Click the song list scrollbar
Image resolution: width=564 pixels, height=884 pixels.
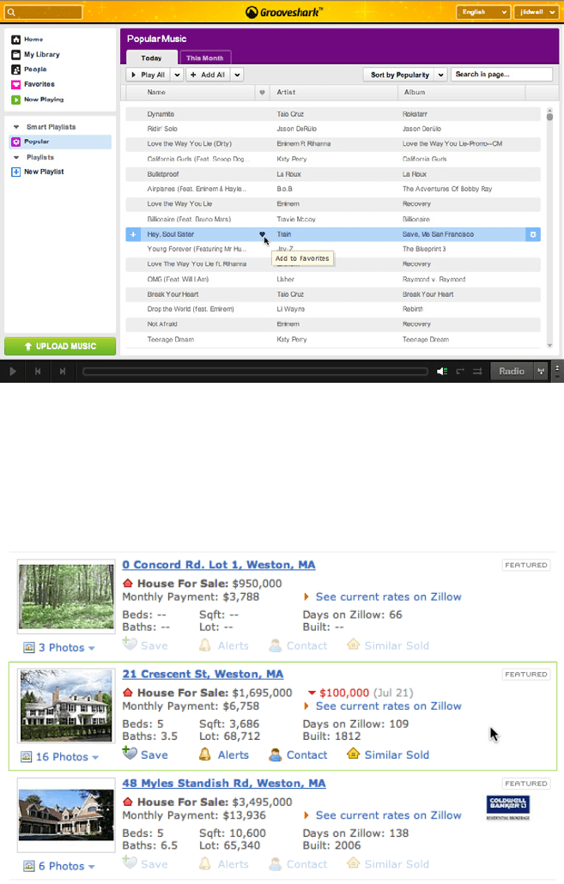(x=550, y=116)
